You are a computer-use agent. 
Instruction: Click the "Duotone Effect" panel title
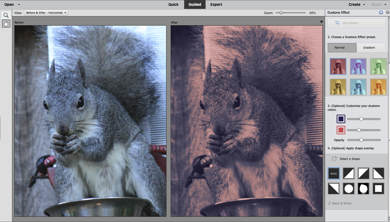point(339,13)
